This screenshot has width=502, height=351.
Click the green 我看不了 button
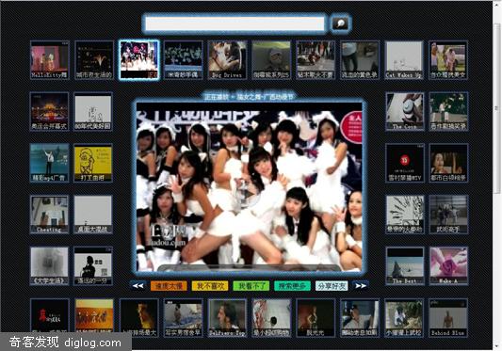251,286
